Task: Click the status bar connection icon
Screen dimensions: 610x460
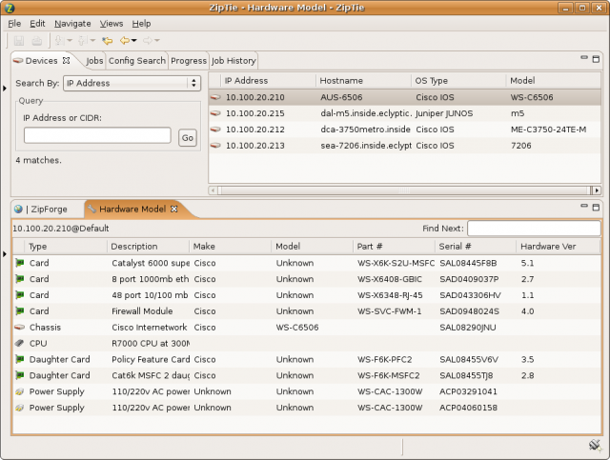Action: tap(595, 445)
